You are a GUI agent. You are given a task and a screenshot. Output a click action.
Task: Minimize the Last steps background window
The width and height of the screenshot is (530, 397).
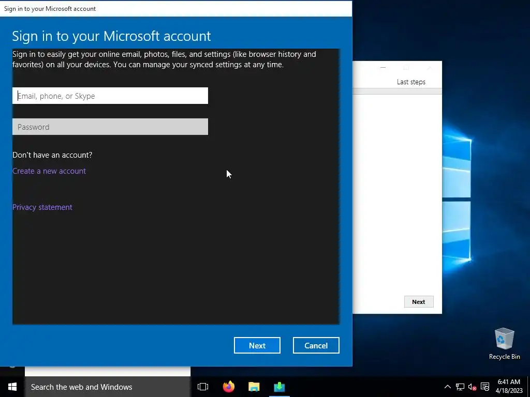click(383, 68)
